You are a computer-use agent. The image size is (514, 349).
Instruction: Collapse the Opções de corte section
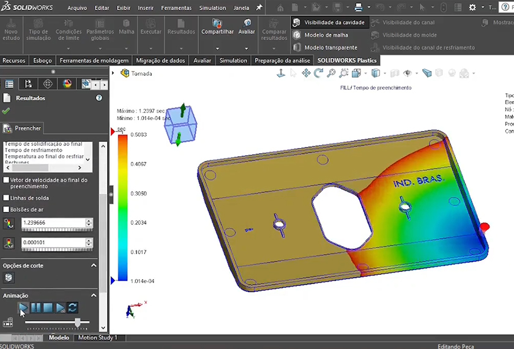(x=94, y=265)
